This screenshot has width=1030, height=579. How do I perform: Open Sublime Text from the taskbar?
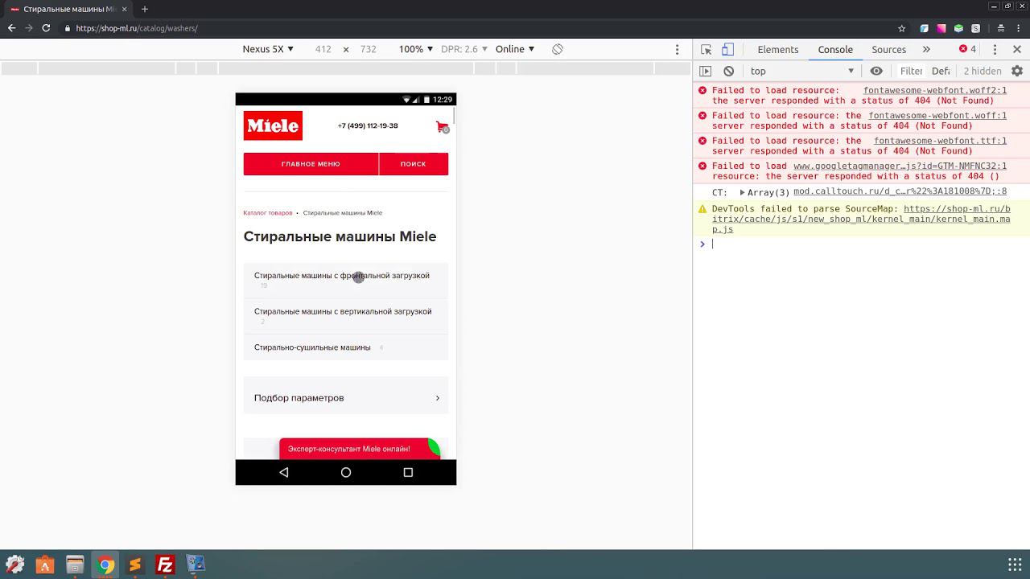[x=134, y=565]
